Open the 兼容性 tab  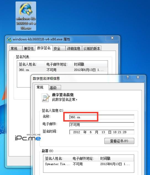[29, 48]
